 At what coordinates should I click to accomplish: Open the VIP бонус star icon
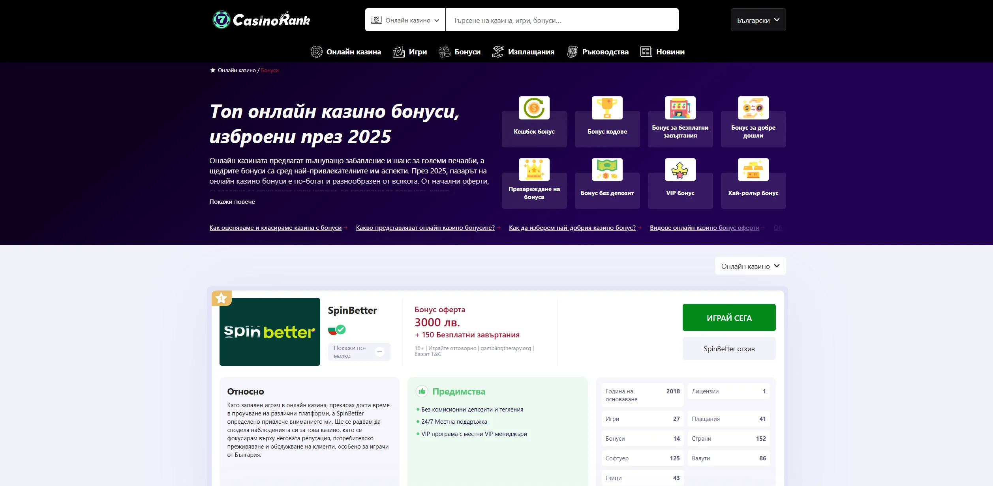pyautogui.click(x=680, y=169)
